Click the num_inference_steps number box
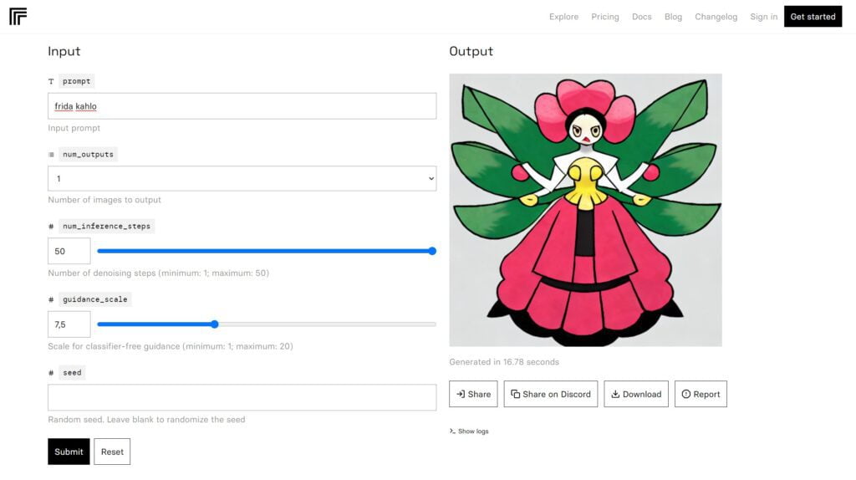The image size is (856, 480). [x=69, y=251]
